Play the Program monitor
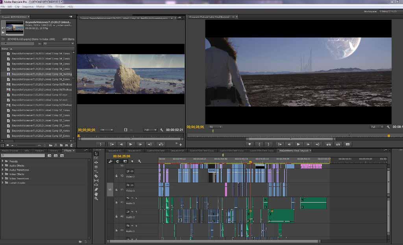 pyautogui.click(x=298, y=144)
